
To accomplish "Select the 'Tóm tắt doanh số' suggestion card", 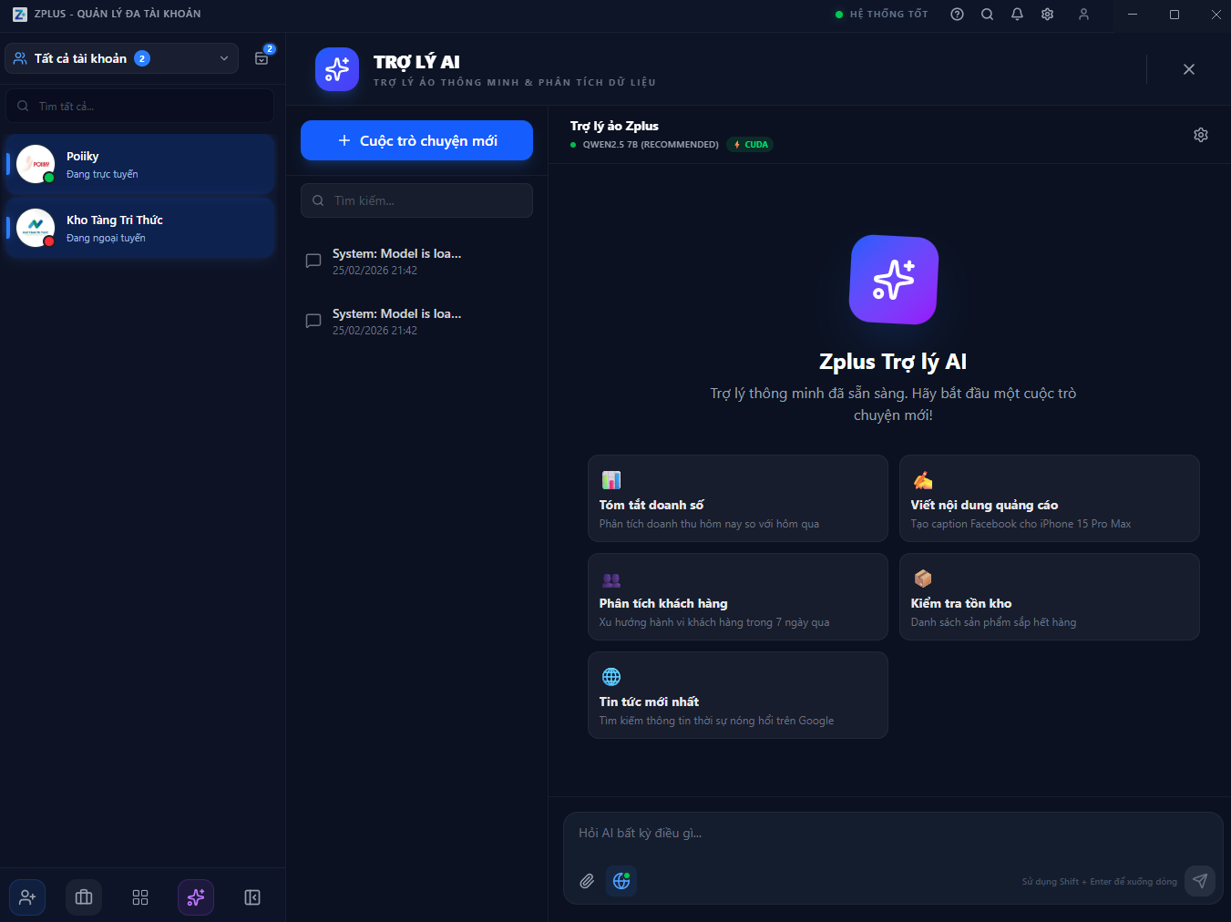I will tap(737, 498).
